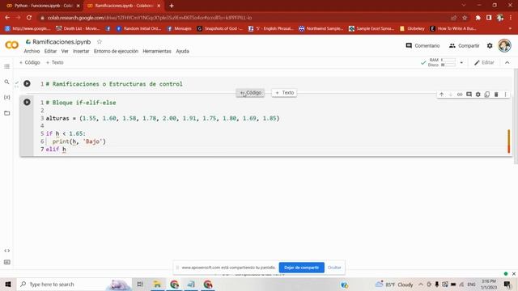518x291 pixels.
Task: Bookmark this page star icon
Action: click(465, 18)
